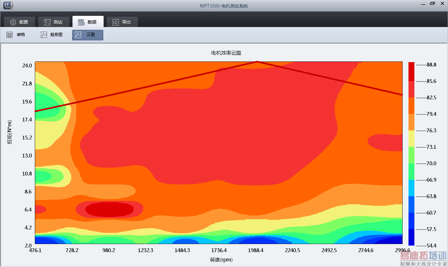Viewport: 448px width, 267px height.
Task: Click the 980.2 x-axis tick value
Action: point(109,250)
